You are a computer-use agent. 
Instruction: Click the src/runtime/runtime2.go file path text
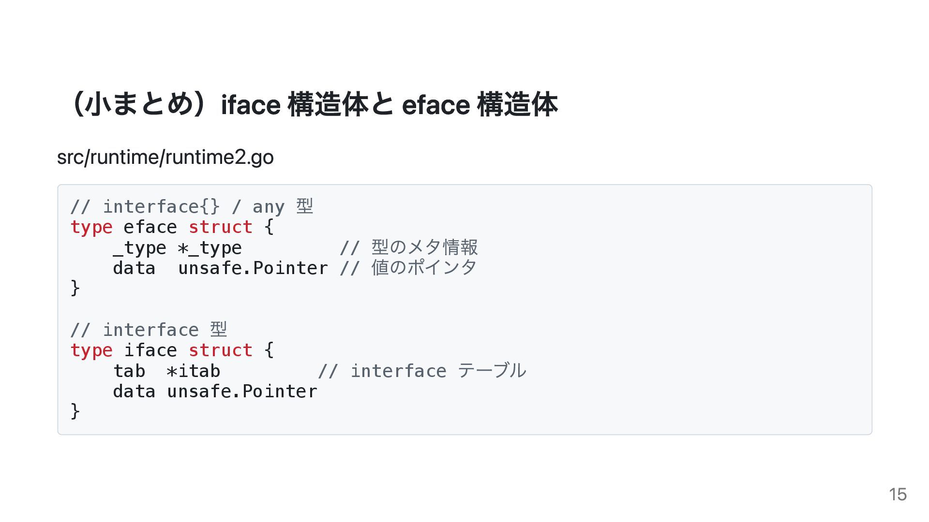165,158
